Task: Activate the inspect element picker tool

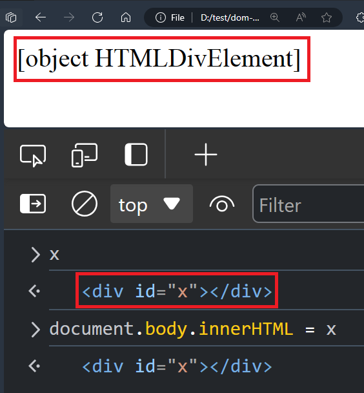Action: [x=33, y=155]
